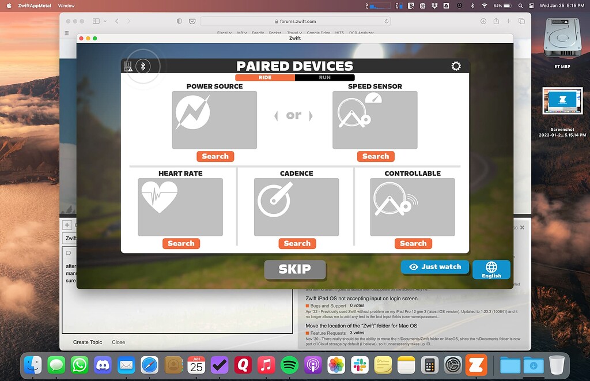The width and height of the screenshot is (590, 381).
Task: Open Discord from the Dock
Action: tap(103, 365)
